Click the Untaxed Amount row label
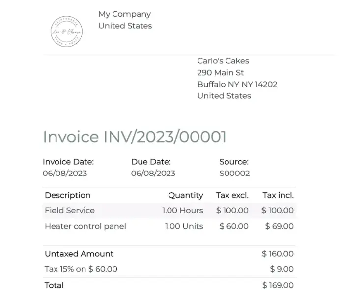339x290 pixels. coord(79,254)
